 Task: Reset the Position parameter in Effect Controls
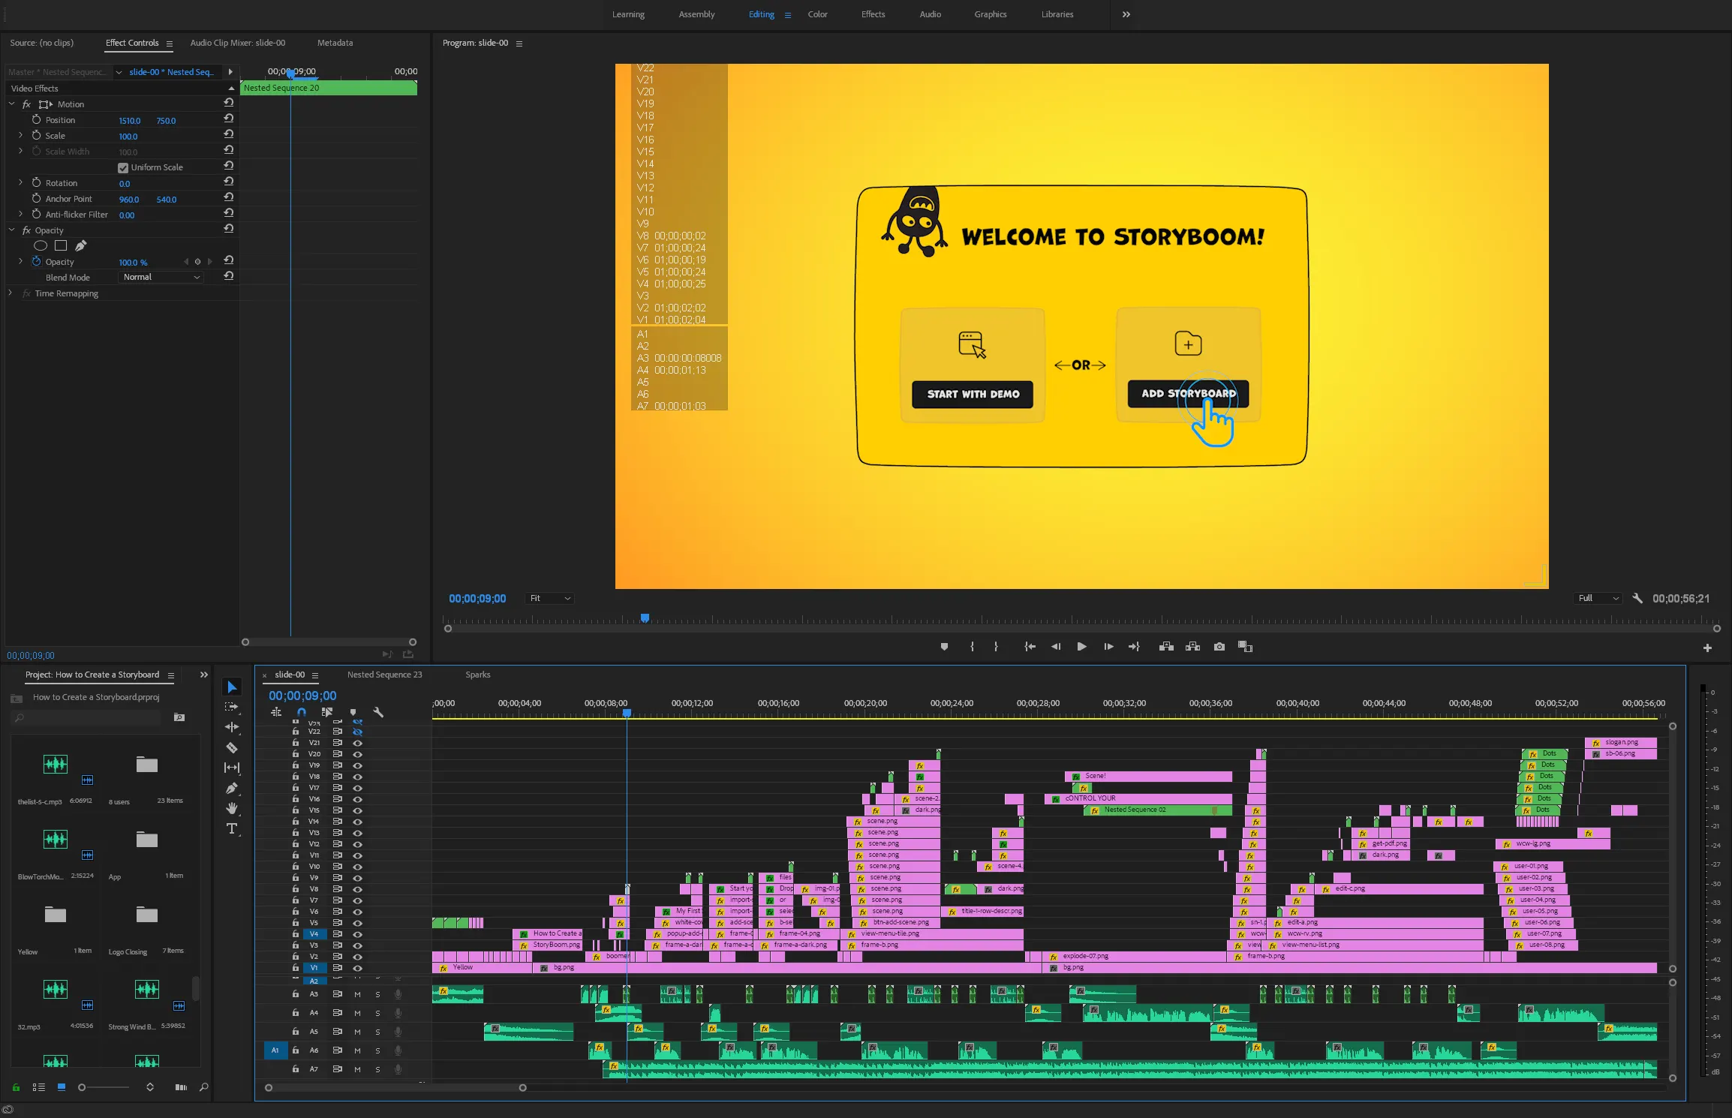click(229, 119)
